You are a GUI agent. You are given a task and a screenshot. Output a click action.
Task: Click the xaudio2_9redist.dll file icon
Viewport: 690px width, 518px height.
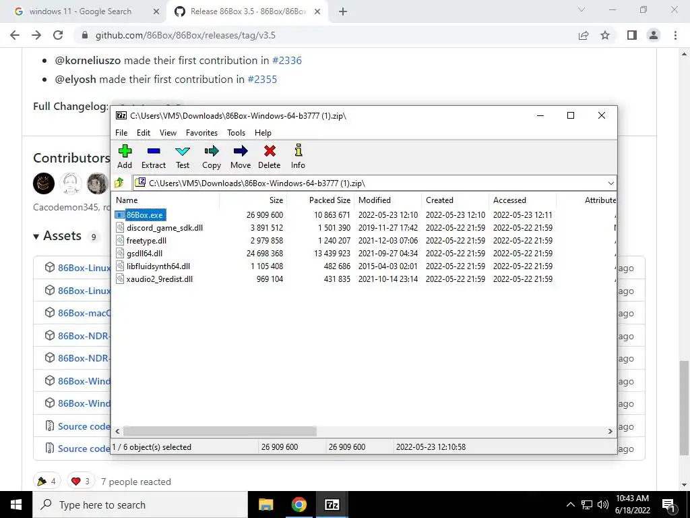tap(120, 279)
